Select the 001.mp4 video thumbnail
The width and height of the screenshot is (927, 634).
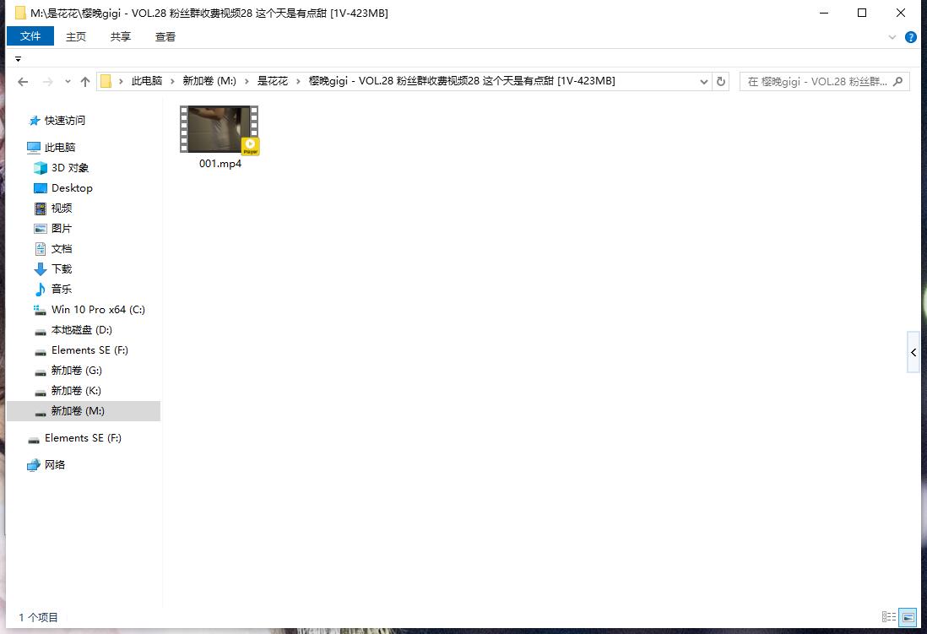pos(220,129)
